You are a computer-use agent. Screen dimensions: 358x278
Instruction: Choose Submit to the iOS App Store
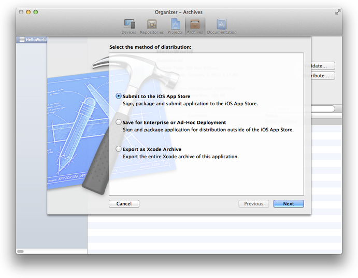pyautogui.click(x=119, y=96)
